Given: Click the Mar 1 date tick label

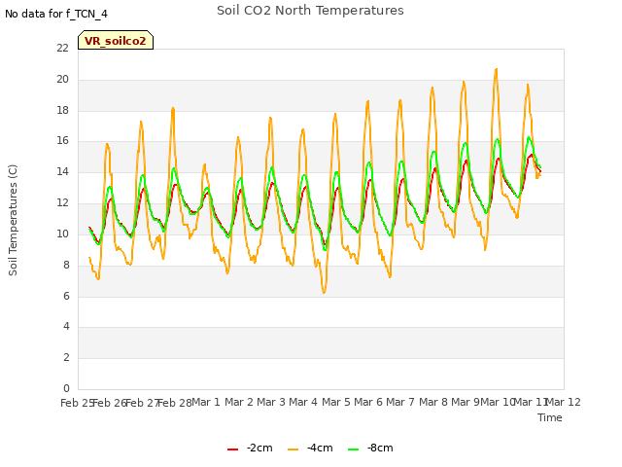Looking at the screenshot, I should coord(206,402).
